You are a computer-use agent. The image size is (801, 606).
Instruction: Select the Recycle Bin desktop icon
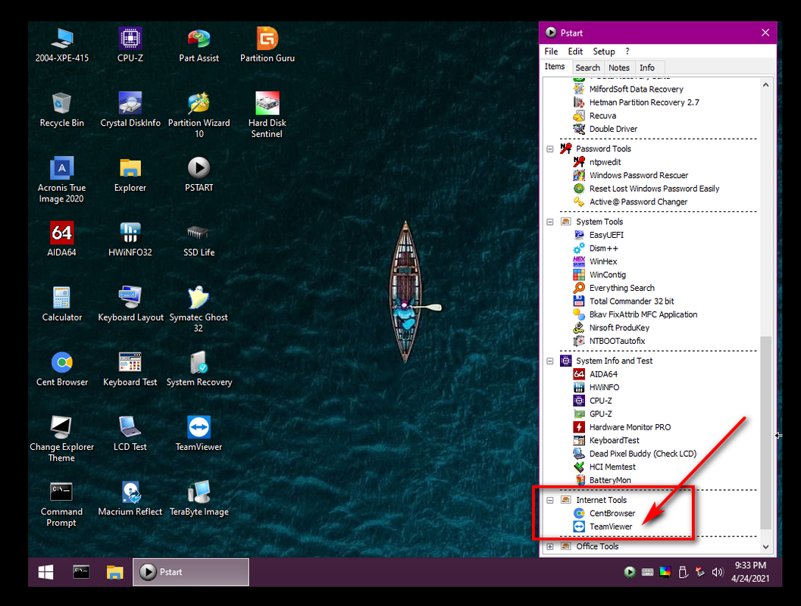(62, 110)
